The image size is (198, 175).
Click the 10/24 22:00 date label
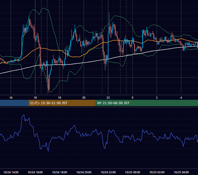point(108,172)
